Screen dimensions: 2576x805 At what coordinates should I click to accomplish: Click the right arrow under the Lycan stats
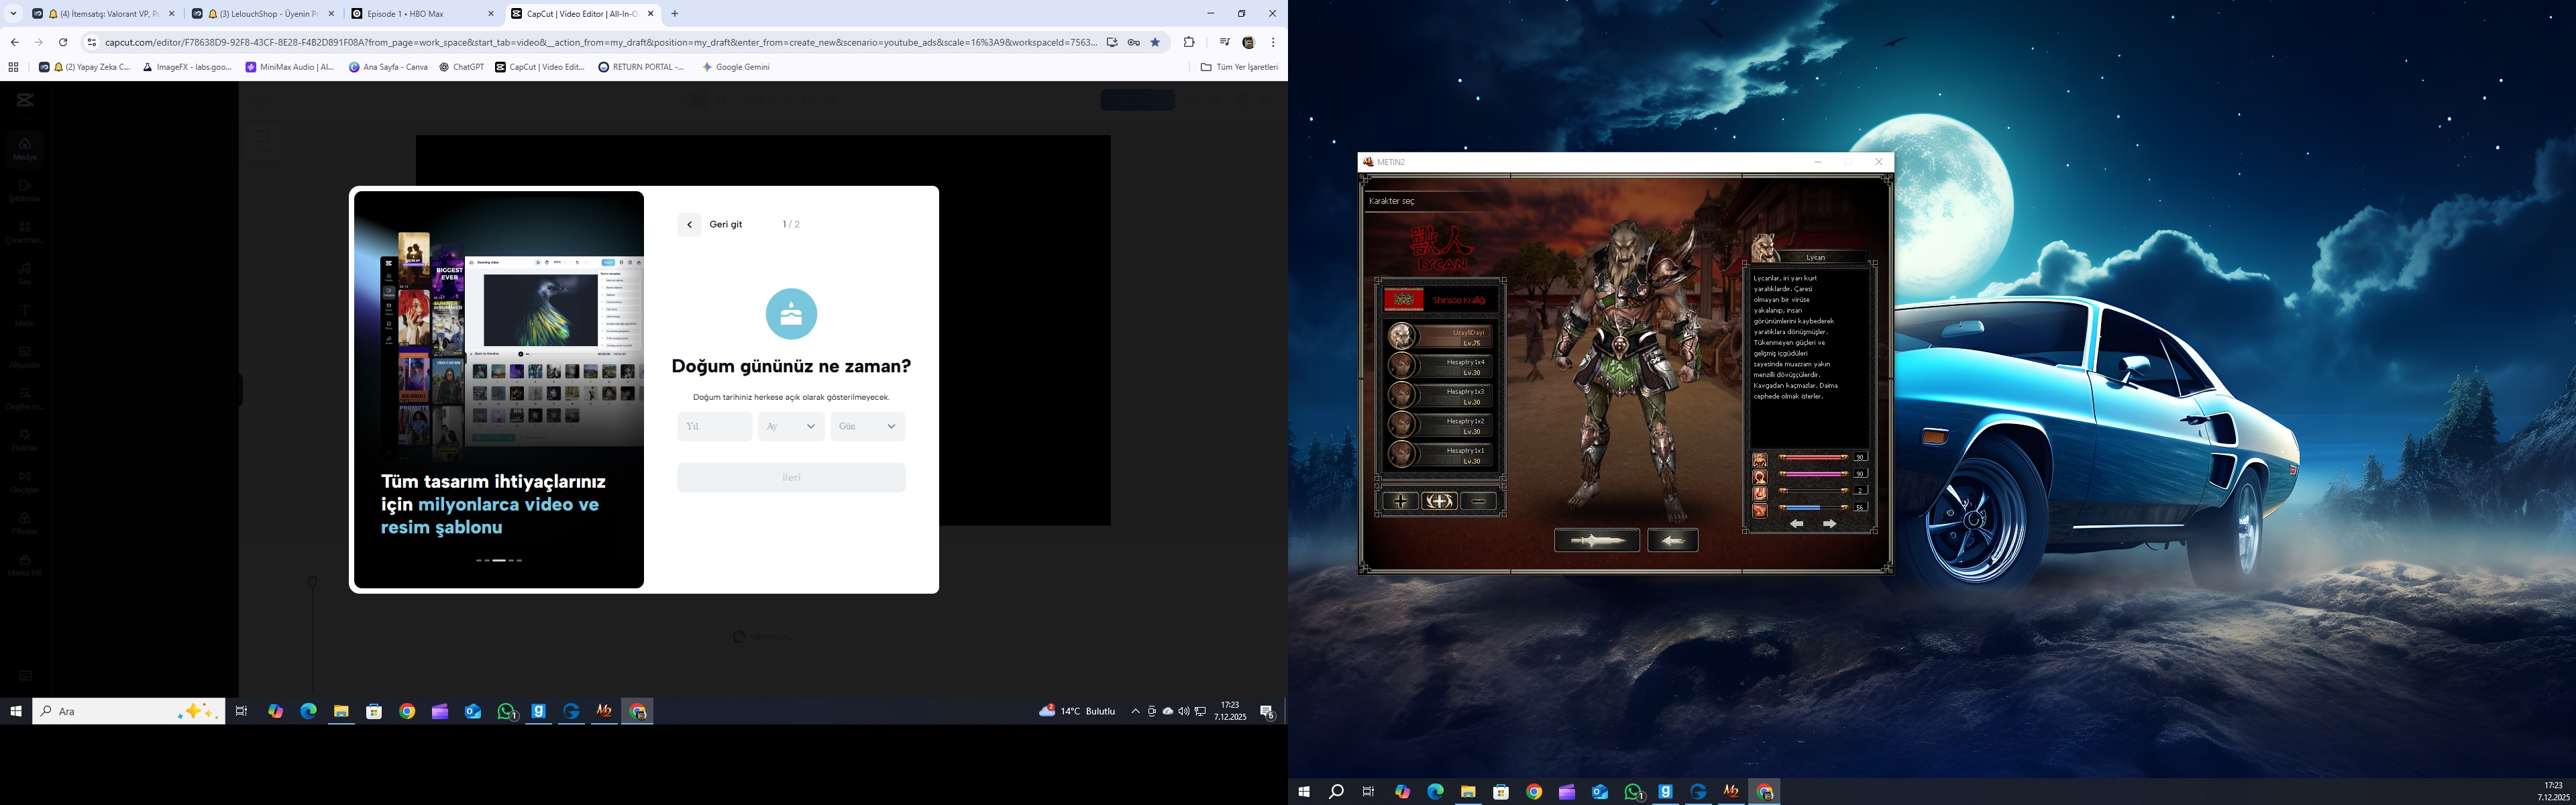click(x=1830, y=524)
